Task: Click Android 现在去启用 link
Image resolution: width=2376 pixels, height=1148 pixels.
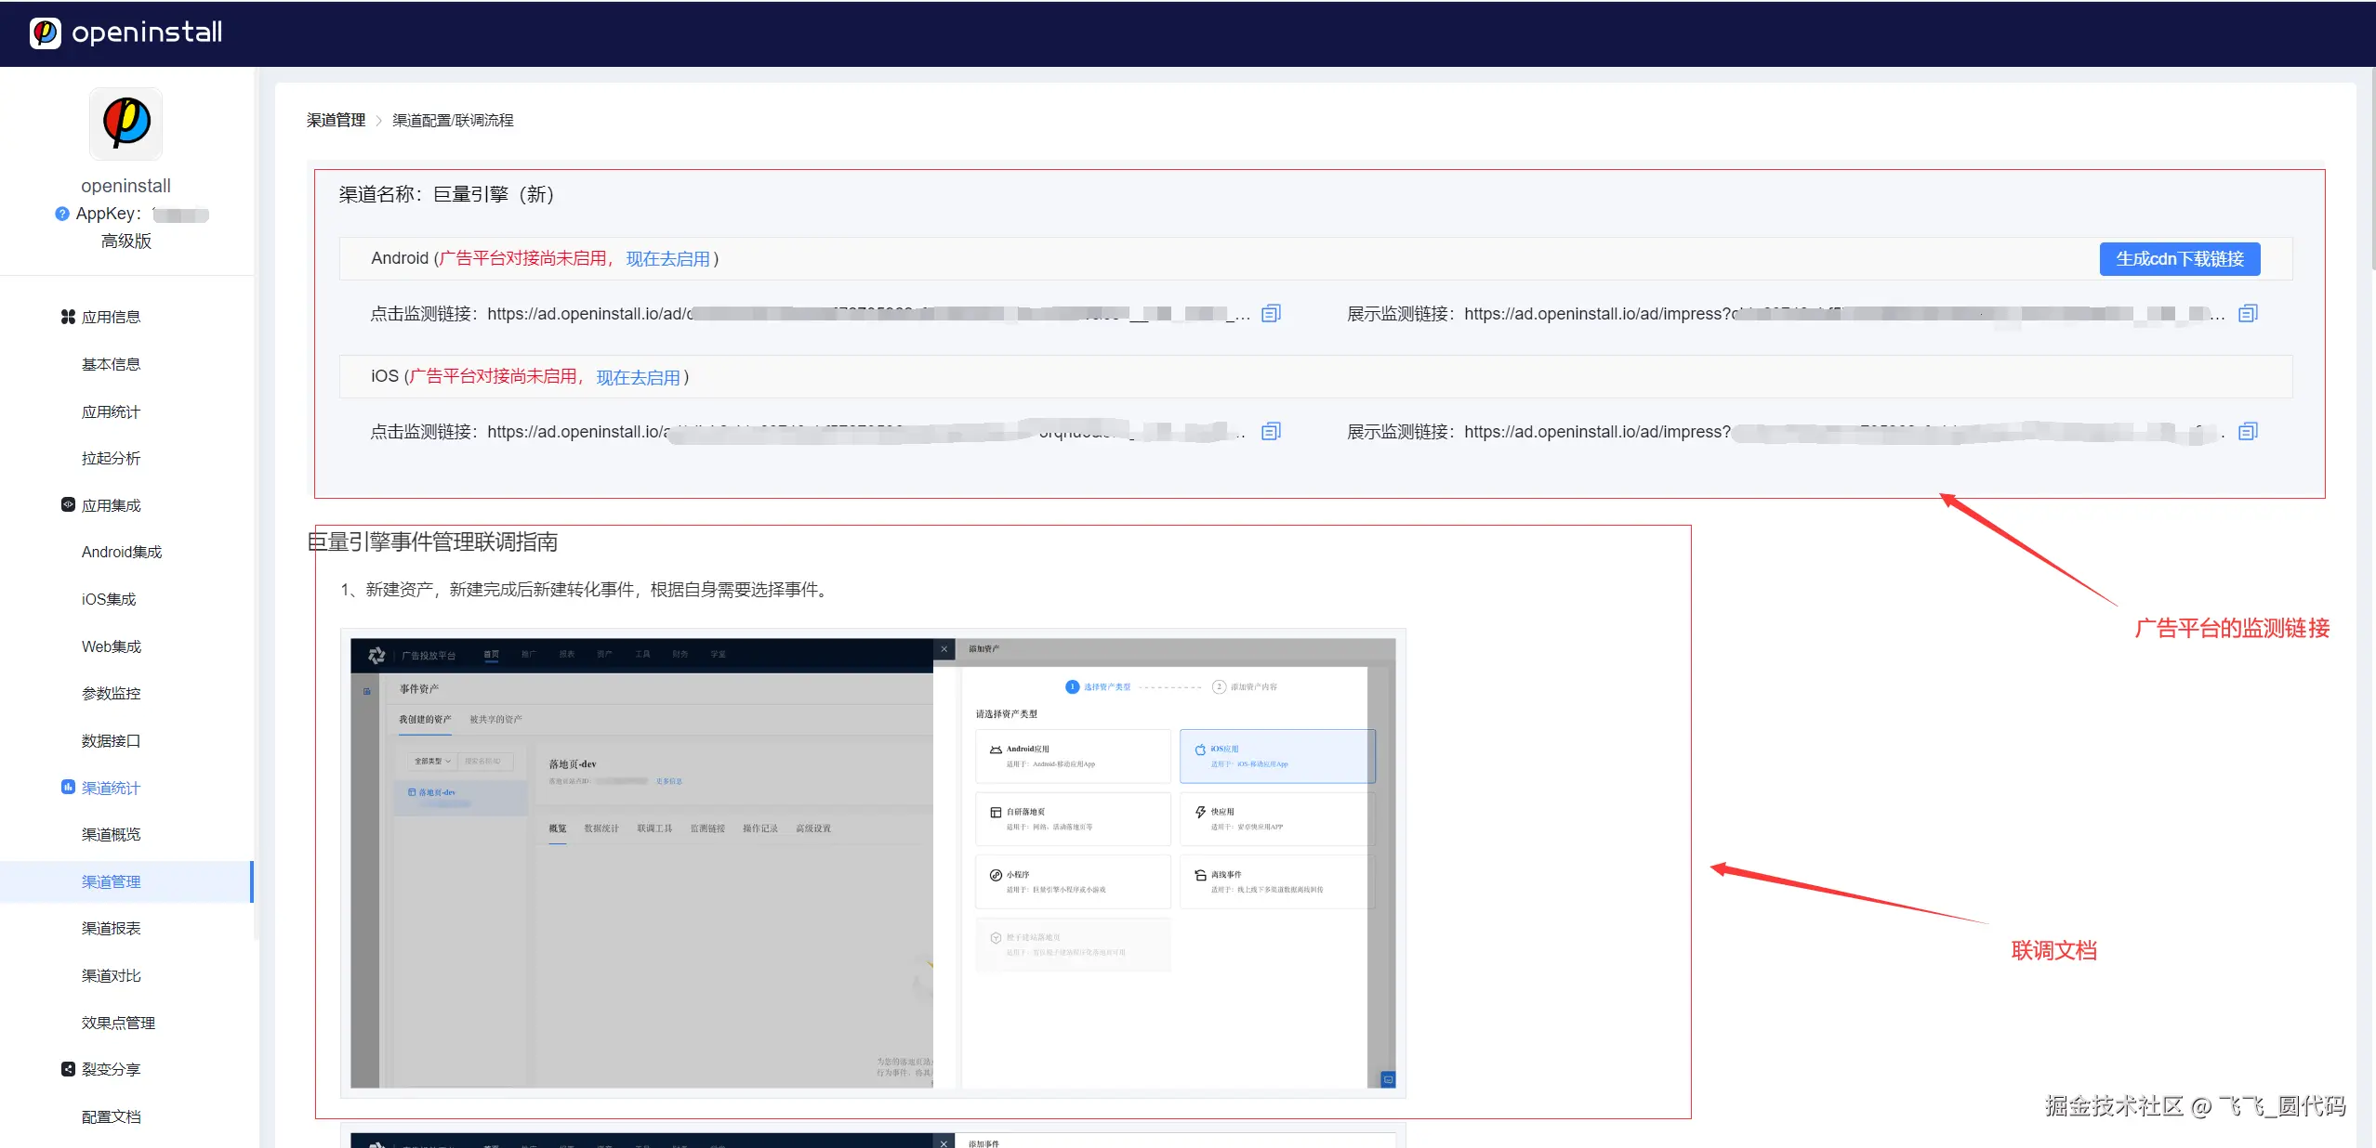Action: (667, 259)
